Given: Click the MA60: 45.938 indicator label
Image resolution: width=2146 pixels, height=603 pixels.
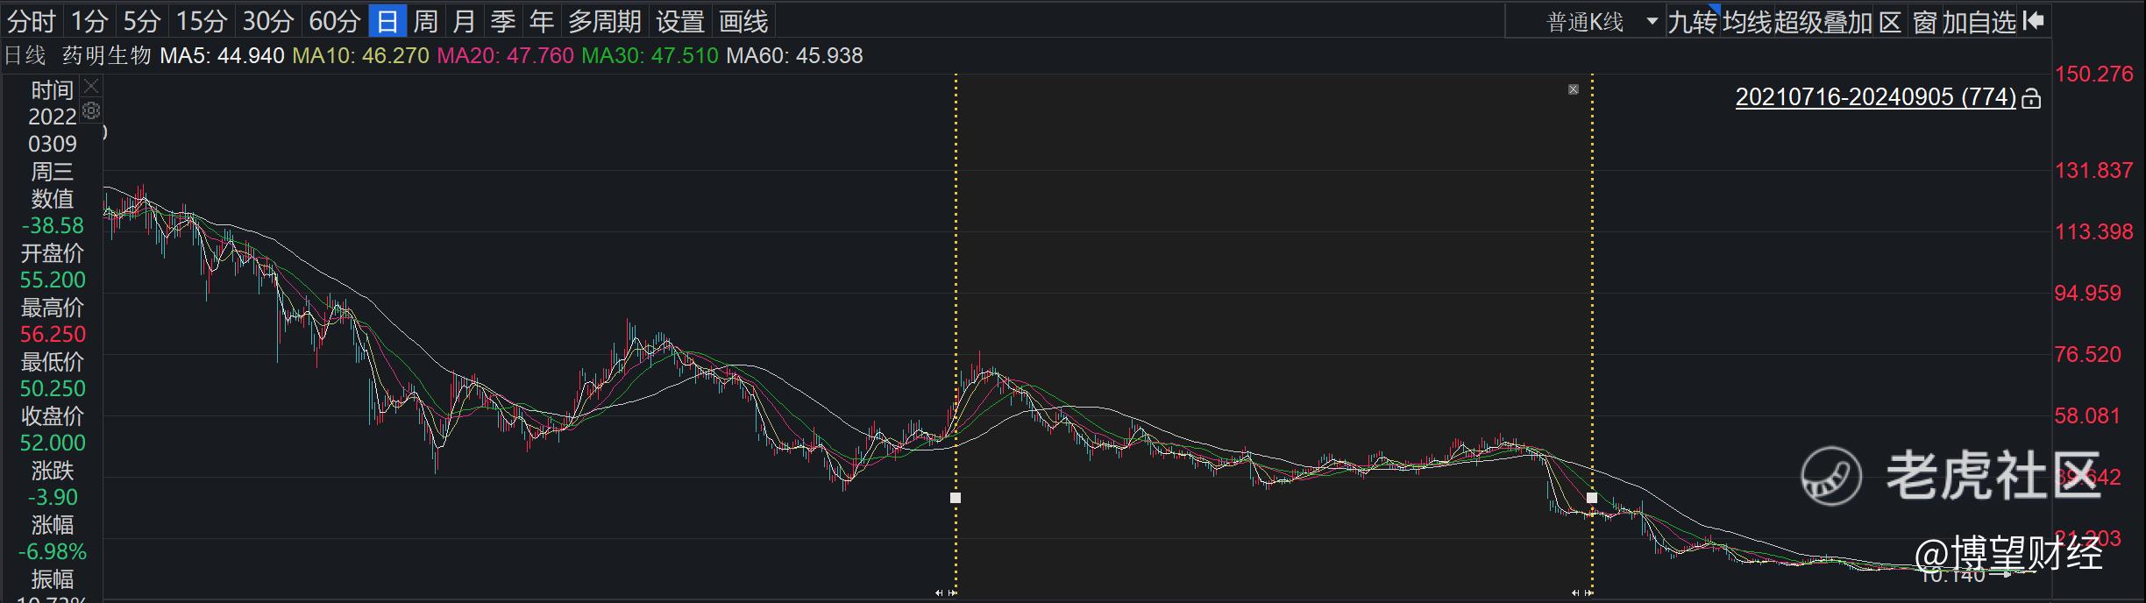Looking at the screenshot, I should pos(794,56).
